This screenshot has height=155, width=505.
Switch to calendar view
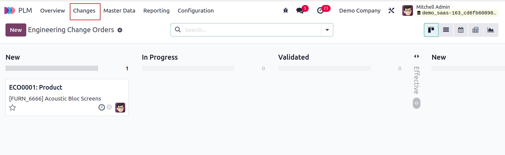pos(461,30)
